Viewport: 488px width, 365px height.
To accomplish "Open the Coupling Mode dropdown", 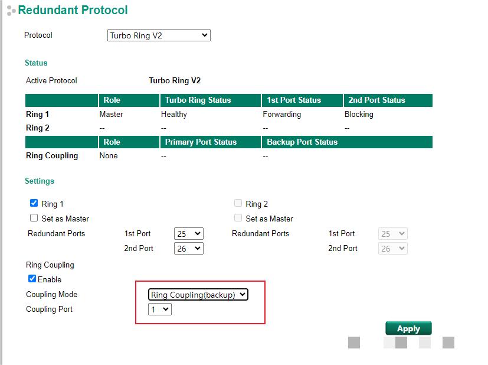I will point(198,294).
